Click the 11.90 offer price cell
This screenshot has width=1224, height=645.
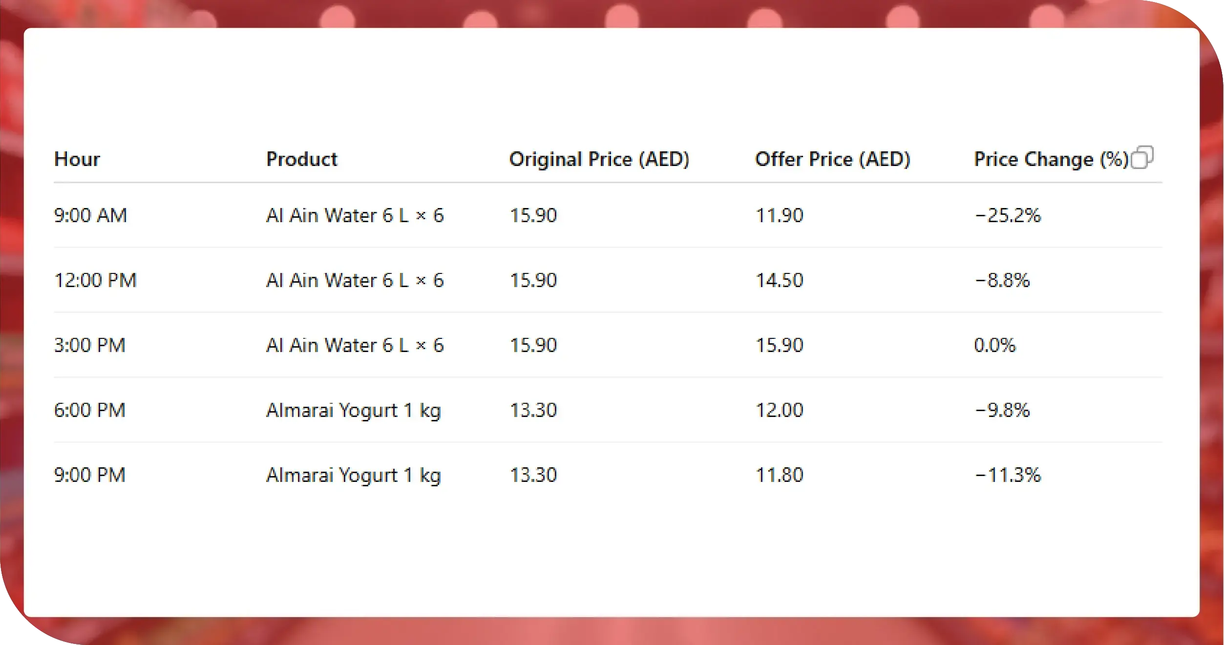tap(779, 215)
